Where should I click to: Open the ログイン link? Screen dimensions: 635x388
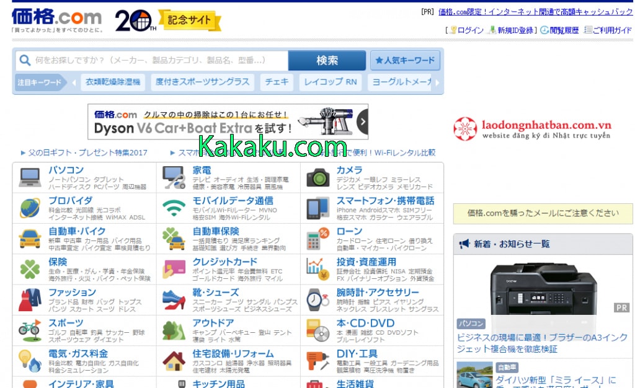point(469,30)
